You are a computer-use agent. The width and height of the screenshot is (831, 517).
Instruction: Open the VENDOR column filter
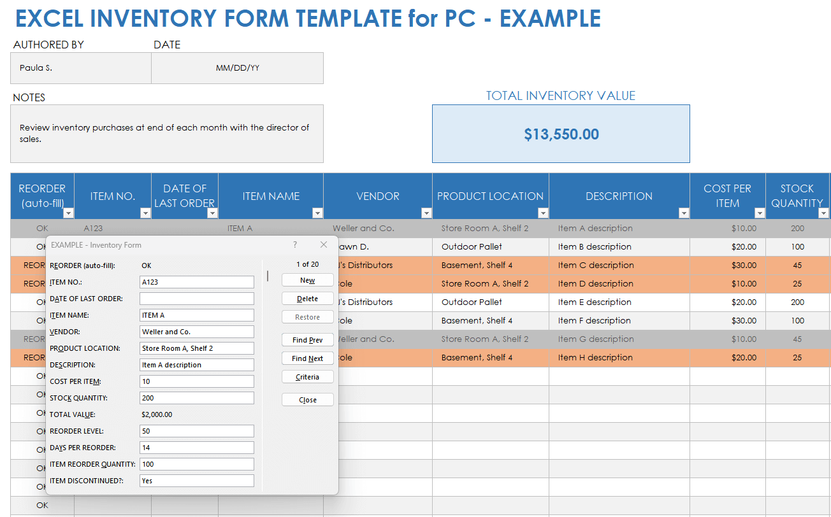[426, 213]
